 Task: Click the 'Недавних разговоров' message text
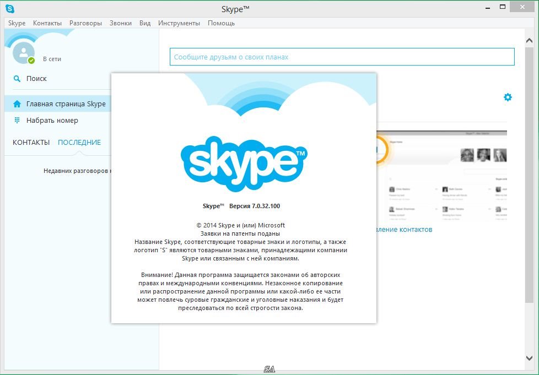coord(77,171)
